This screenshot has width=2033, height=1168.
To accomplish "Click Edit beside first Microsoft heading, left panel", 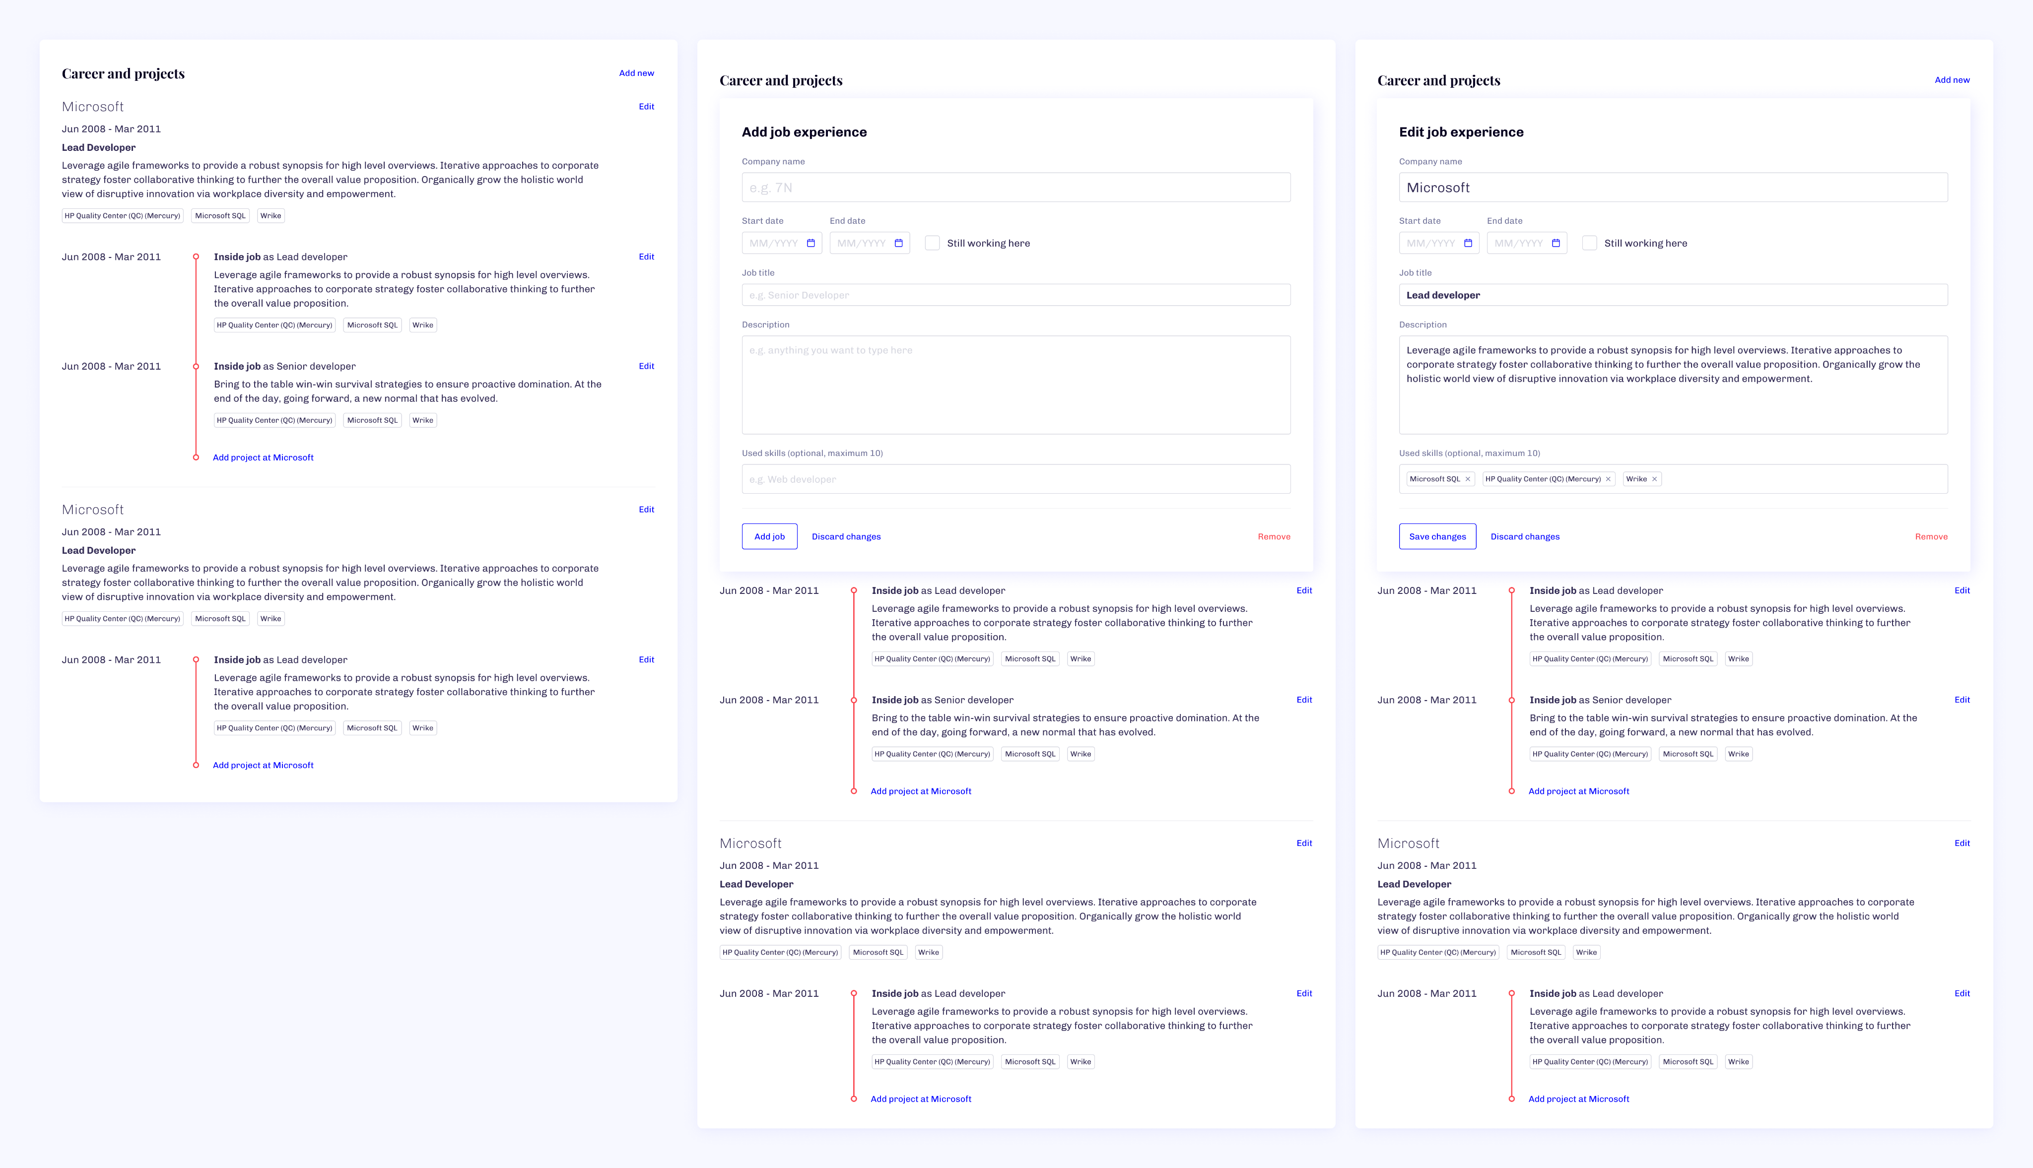I will coord(646,107).
